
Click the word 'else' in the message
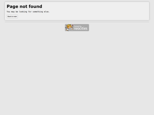click(x=46, y=12)
